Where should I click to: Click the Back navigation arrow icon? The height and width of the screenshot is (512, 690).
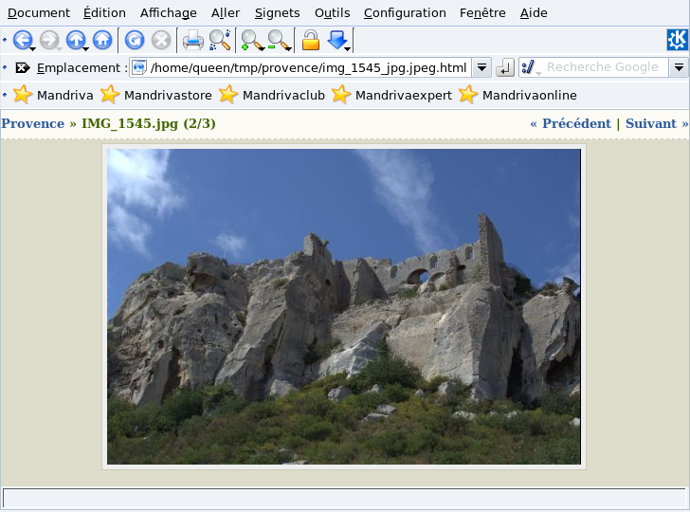pos(22,40)
